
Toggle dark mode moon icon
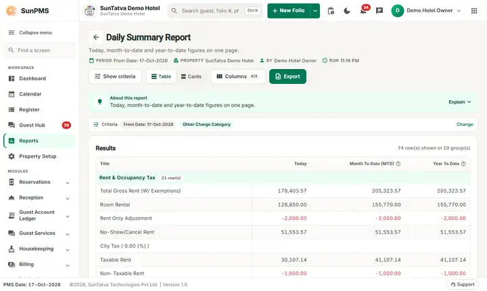(x=347, y=11)
